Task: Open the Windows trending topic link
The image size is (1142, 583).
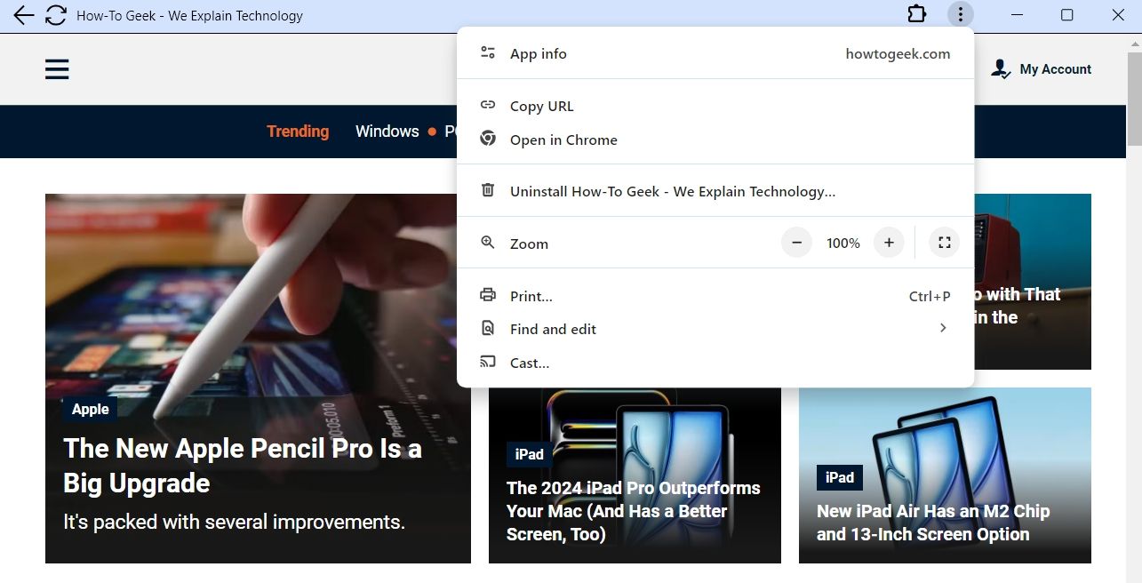Action: coord(387,132)
